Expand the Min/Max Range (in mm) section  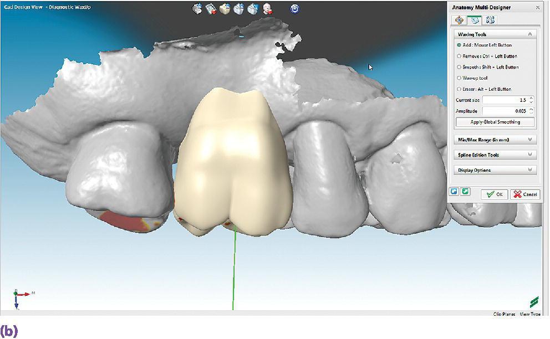pyautogui.click(x=530, y=140)
